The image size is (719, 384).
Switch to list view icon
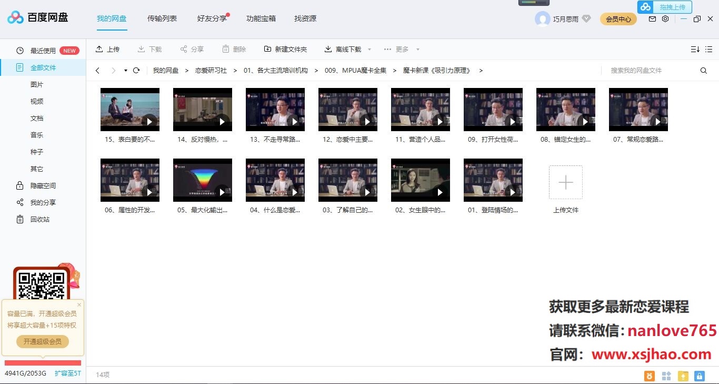click(x=710, y=49)
